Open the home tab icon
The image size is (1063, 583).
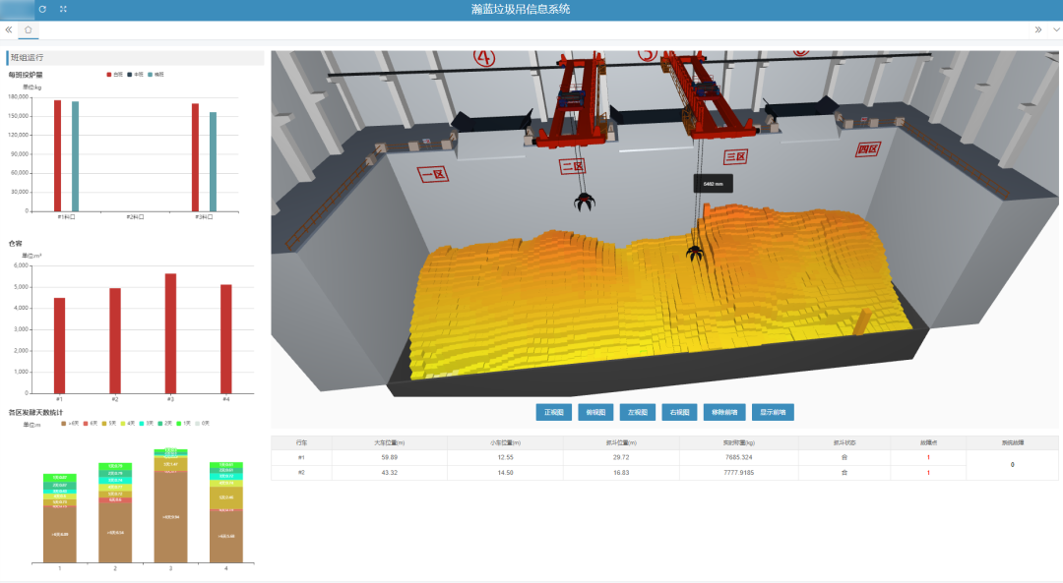(29, 30)
